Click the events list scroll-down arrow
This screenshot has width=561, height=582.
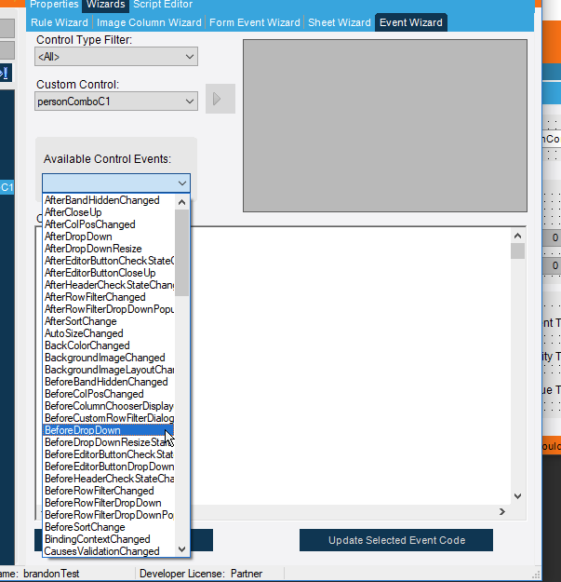pyautogui.click(x=181, y=549)
